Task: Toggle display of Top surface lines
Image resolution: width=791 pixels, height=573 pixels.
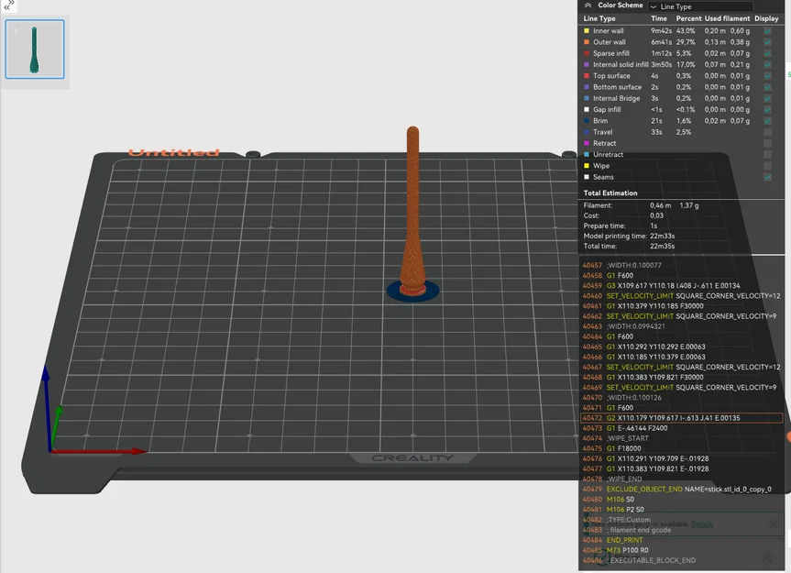Action: pyautogui.click(x=767, y=76)
